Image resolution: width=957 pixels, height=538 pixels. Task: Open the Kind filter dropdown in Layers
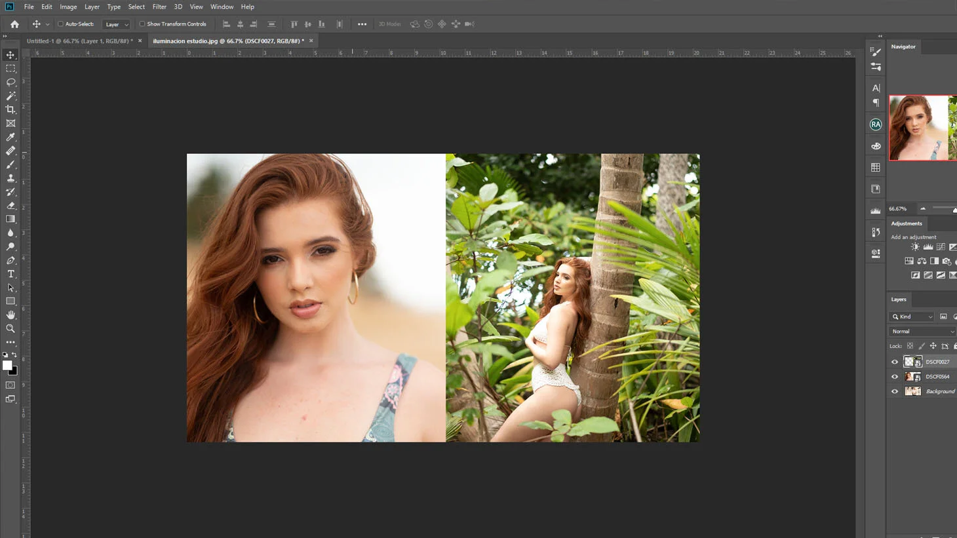(911, 317)
